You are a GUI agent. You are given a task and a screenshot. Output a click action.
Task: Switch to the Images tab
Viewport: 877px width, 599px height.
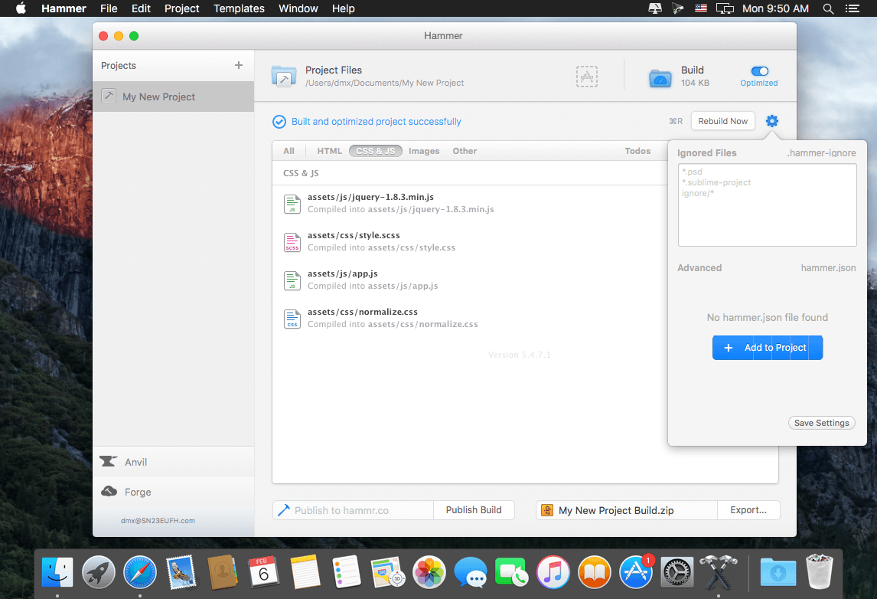(424, 151)
